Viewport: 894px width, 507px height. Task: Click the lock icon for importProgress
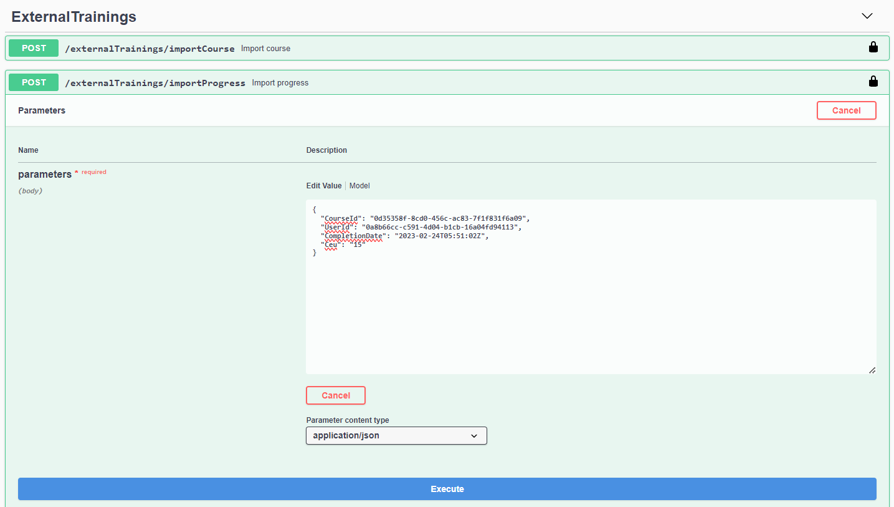pyautogui.click(x=873, y=82)
